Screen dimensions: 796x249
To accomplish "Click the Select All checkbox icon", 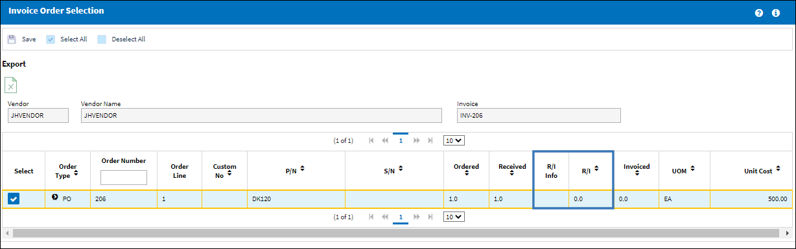I will point(51,39).
